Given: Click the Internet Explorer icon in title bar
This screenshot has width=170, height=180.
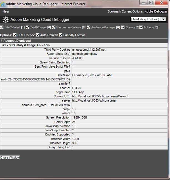Looking at the screenshot, I should [x=2, y=4].
